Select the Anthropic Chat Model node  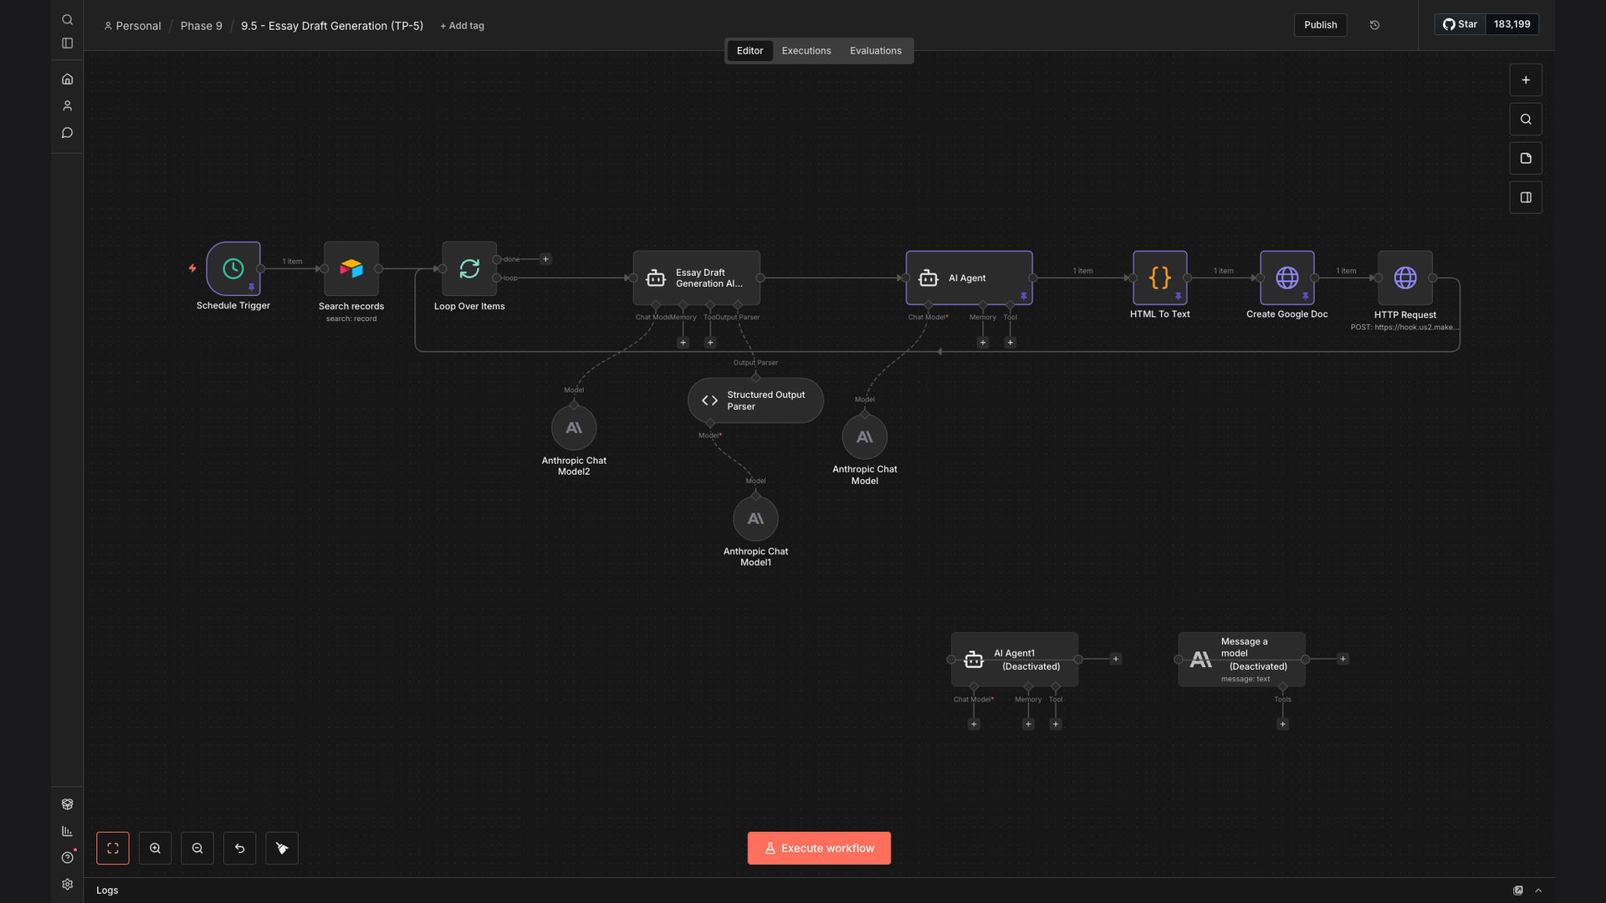tap(864, 436)
